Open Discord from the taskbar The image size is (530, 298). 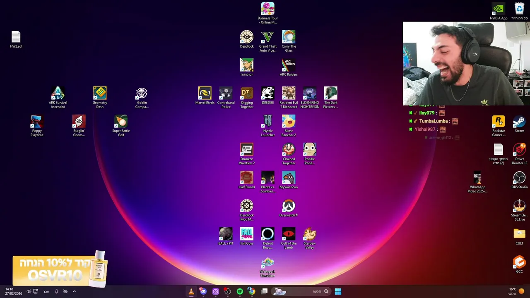(x=203, y=291)
